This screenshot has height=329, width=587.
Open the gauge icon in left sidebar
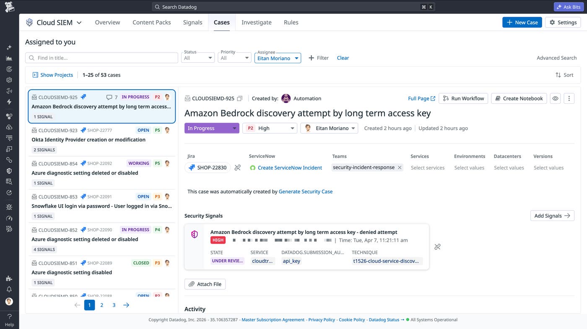click(9, 218)
